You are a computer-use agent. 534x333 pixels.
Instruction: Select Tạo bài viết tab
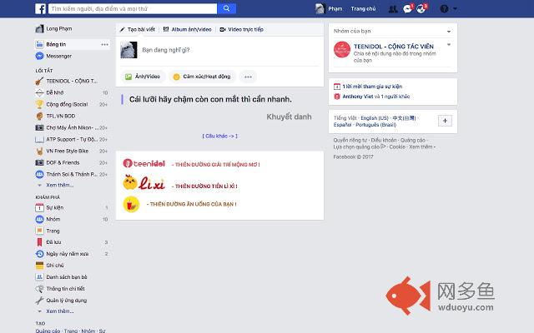[137, 30]
